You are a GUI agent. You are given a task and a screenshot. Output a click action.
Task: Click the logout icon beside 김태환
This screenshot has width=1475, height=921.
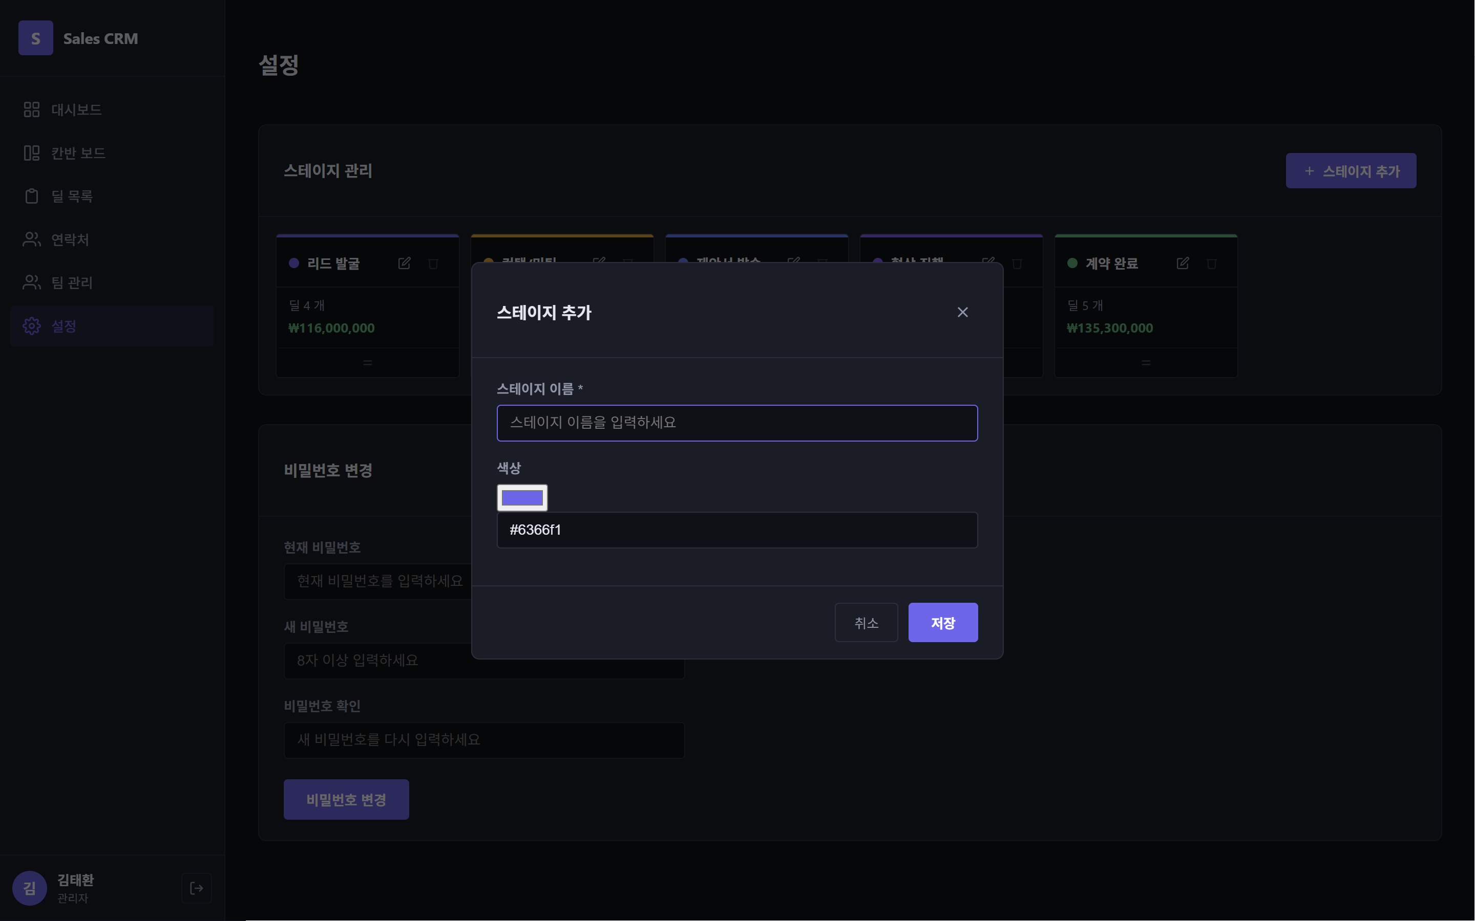tap(197, 888)
